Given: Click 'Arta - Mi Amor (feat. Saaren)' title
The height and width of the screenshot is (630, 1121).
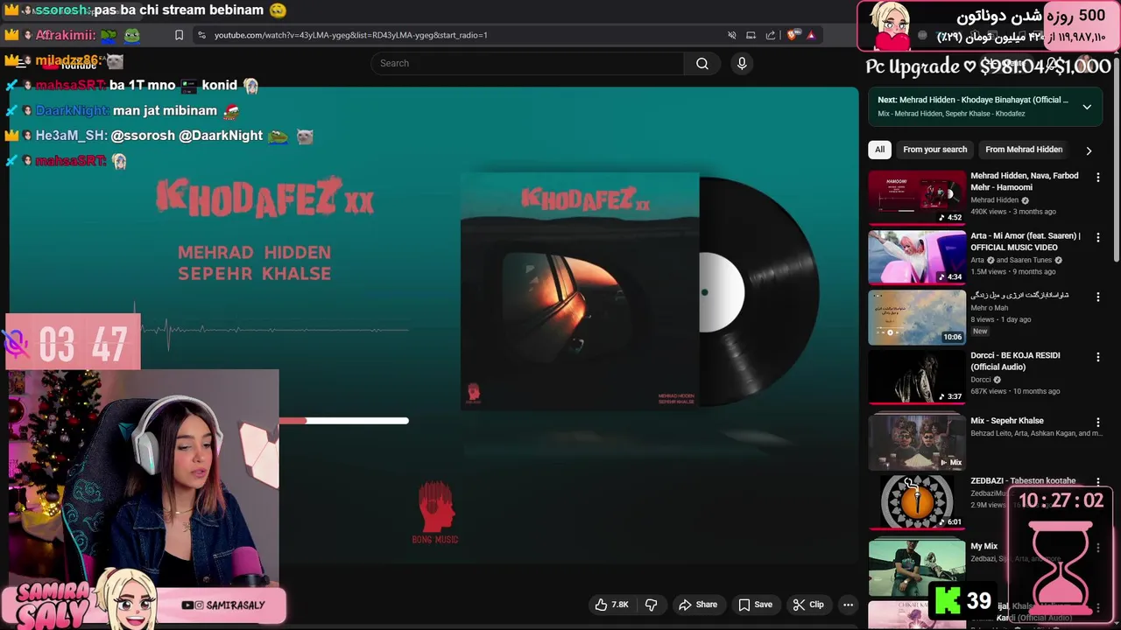Looking at the screenshot, I should pos(1026,241).
